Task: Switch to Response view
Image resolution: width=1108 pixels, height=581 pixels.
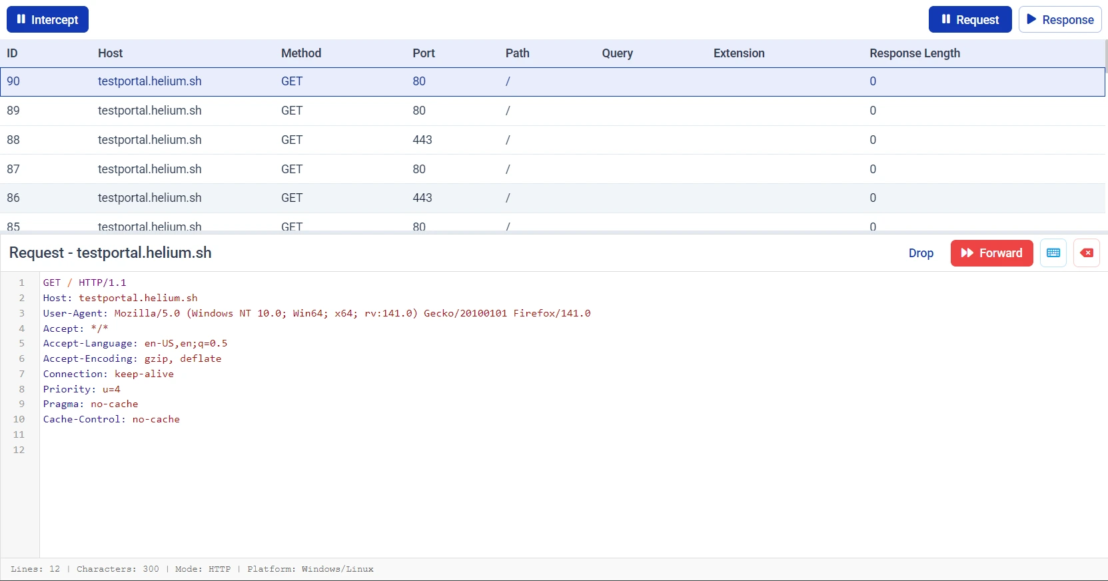Action: pyautogui.click(x=1060, y=19)
